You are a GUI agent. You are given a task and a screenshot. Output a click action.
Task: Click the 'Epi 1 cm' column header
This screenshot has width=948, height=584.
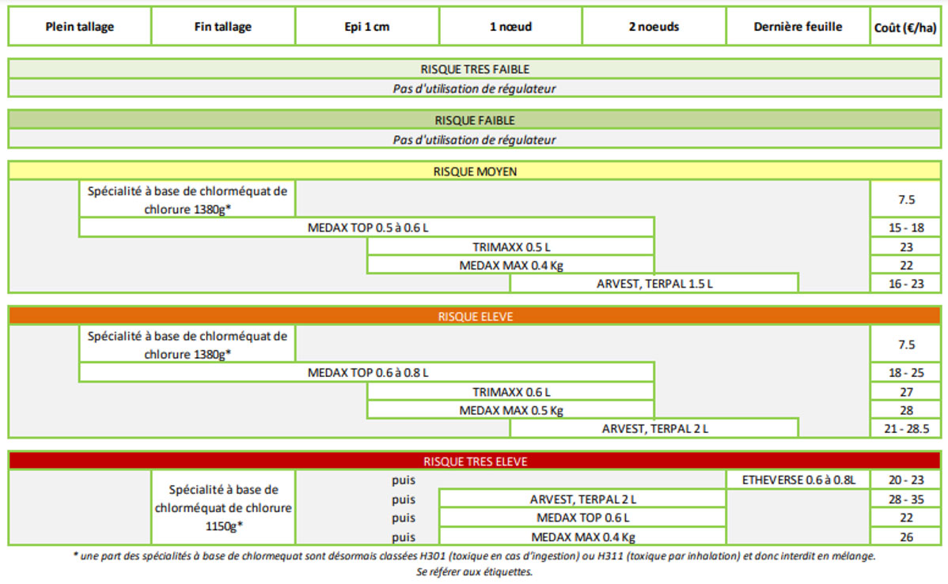(367, 27)
